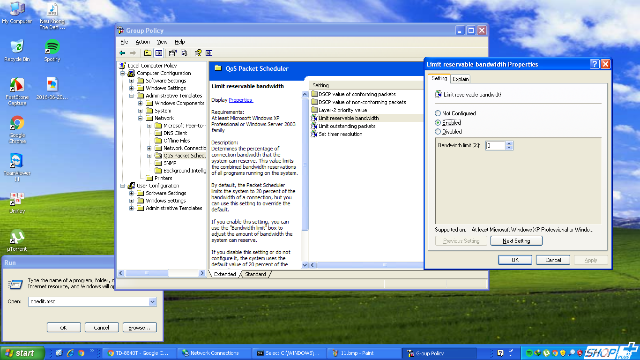640x360 pixels.
Task: Select the Disabled radio button
Action: point(438,132)
